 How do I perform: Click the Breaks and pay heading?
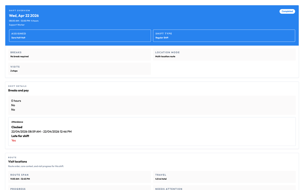pyautogui.click(x=18, y=90)
